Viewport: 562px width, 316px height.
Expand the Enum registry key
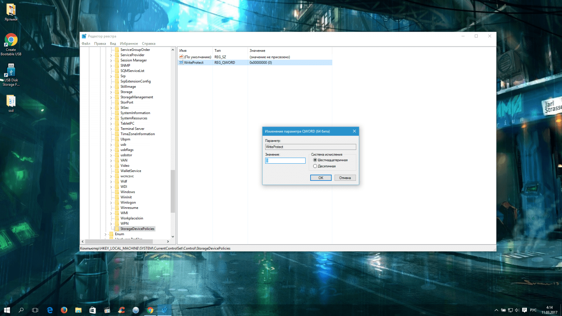105,234
